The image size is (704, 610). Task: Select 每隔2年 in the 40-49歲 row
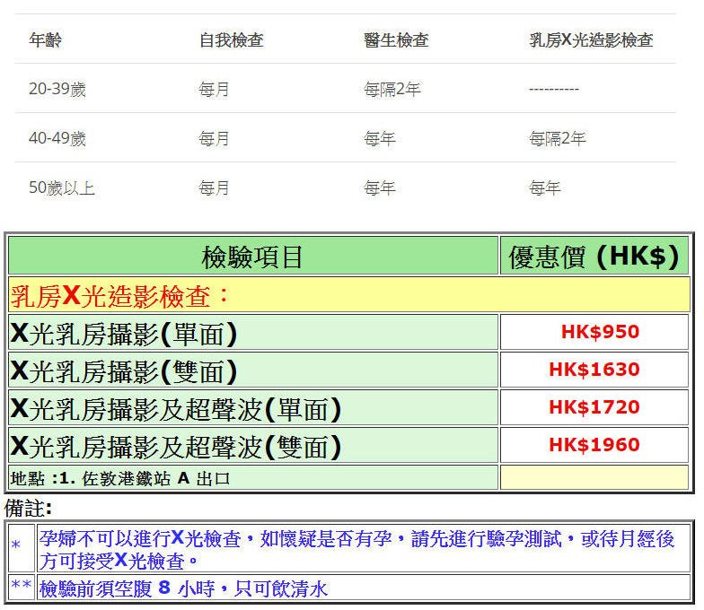click(x=557, y=139)
